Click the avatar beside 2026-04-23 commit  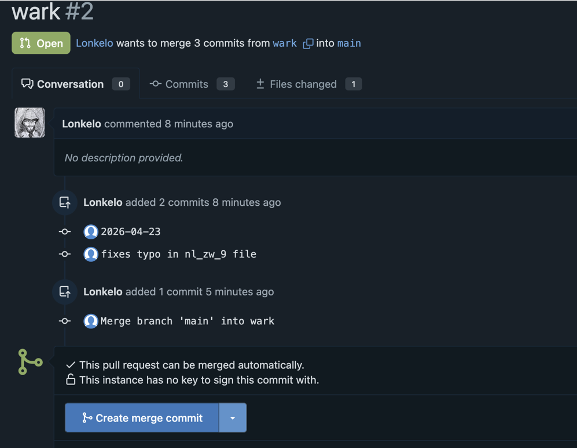click(90, 232)
